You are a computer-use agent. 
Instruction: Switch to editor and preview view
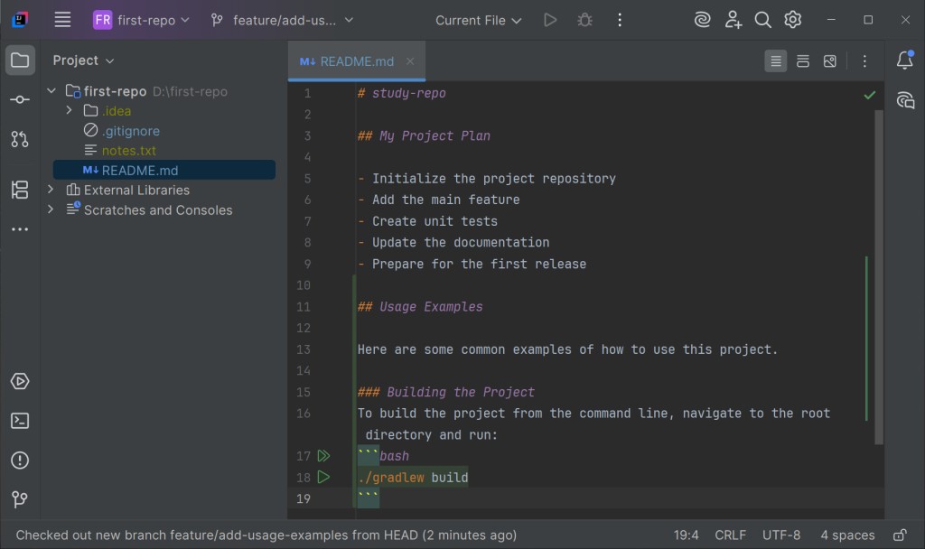tap(803, 60)
